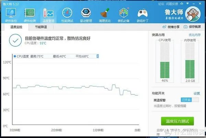Switch to the 节能降温 tab

coord(41,27)
